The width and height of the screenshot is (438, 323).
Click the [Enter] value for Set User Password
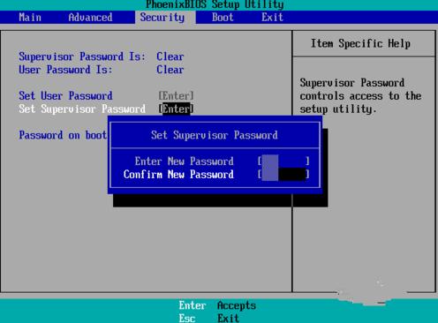pos(176,95)
